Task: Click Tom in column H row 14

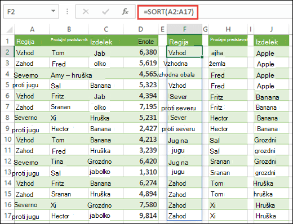Action: coord(217,183)
